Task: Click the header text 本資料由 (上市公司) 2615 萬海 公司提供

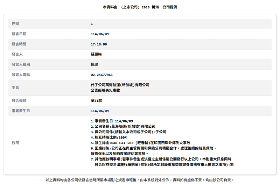Action: pos(140,7)
